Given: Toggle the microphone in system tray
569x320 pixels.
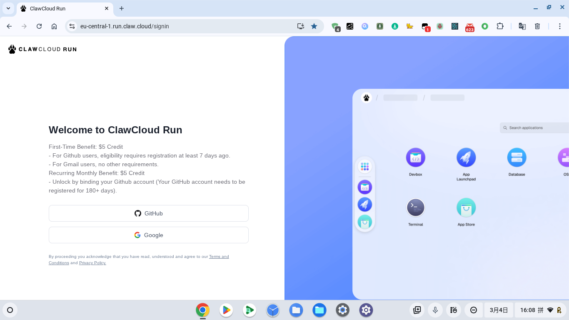Looking at the screenshot, I should [435, 310].
